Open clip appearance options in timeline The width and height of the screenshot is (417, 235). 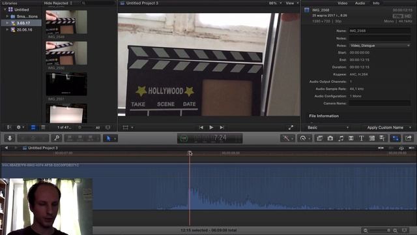[x=405, y=230]
